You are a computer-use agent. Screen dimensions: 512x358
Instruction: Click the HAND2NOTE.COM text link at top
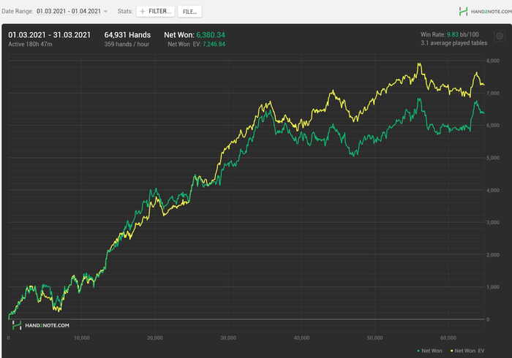pyautogui.click(x=491, y=12)
